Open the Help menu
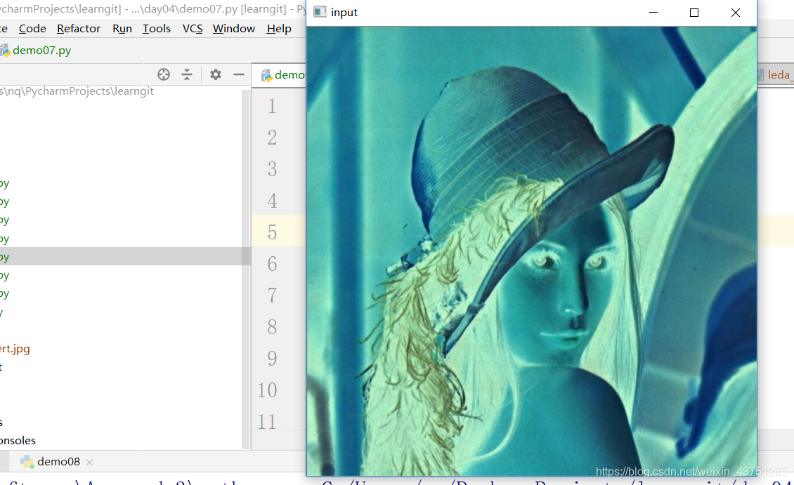794x485 pixels. pos(279,29)
